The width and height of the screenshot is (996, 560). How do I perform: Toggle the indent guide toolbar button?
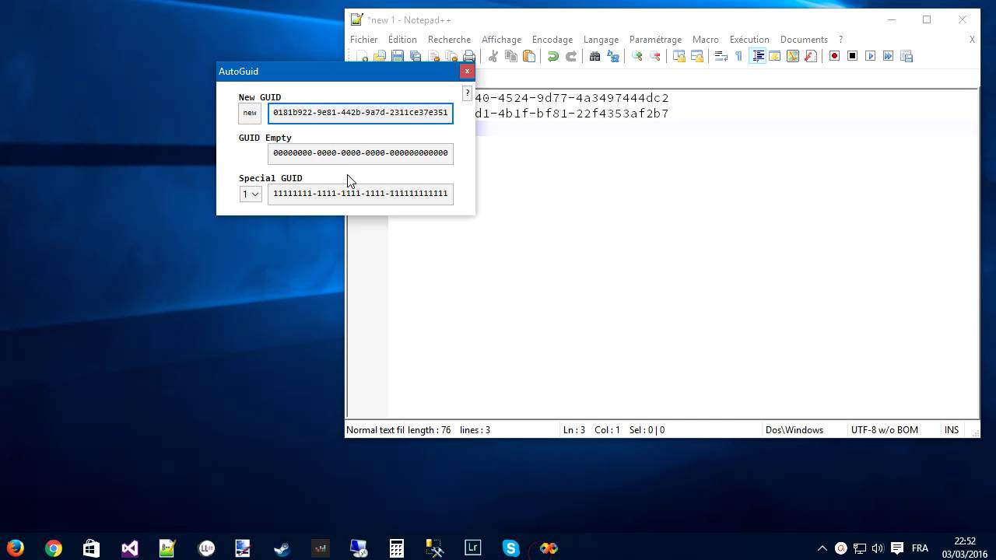[x=757, y=56]
